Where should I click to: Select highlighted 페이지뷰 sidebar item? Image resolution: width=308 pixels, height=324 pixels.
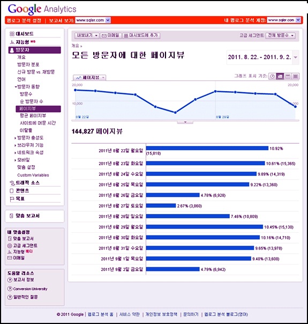pos(38,109)
